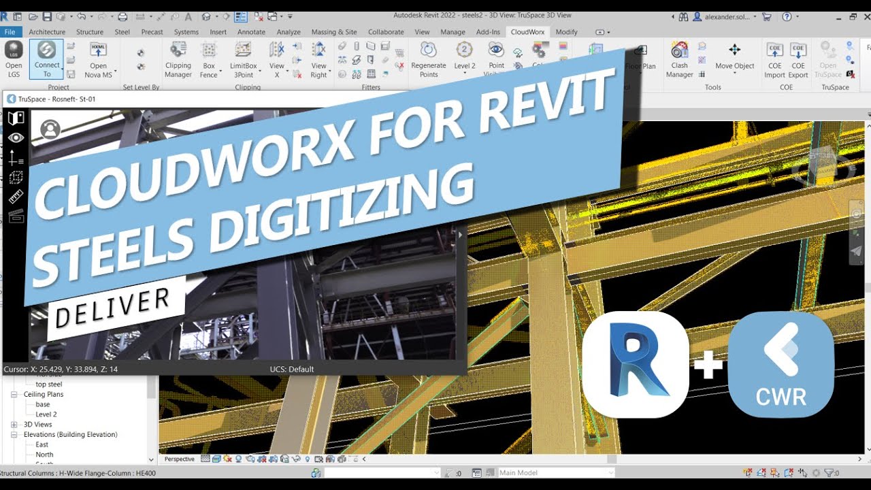
Task: Open the Annotate ribbon tab
Action: [x=251, y=32]
